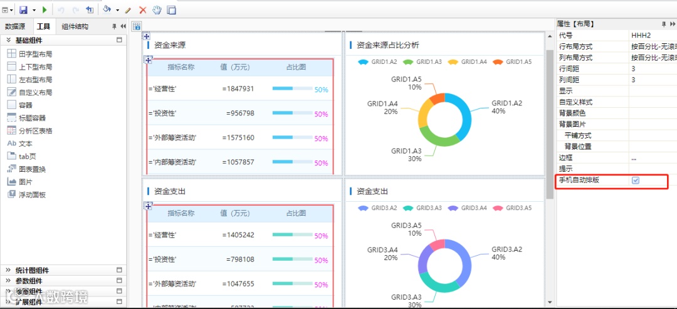The height and width of the screenshot is (309, 677).
Task: Click scroll-down arrow of canvas scrollbar
Action: coord(549,302)
